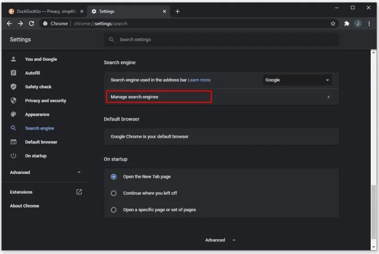Select Open the New Tab page option
379x254 pixels.
pos(114,177)
